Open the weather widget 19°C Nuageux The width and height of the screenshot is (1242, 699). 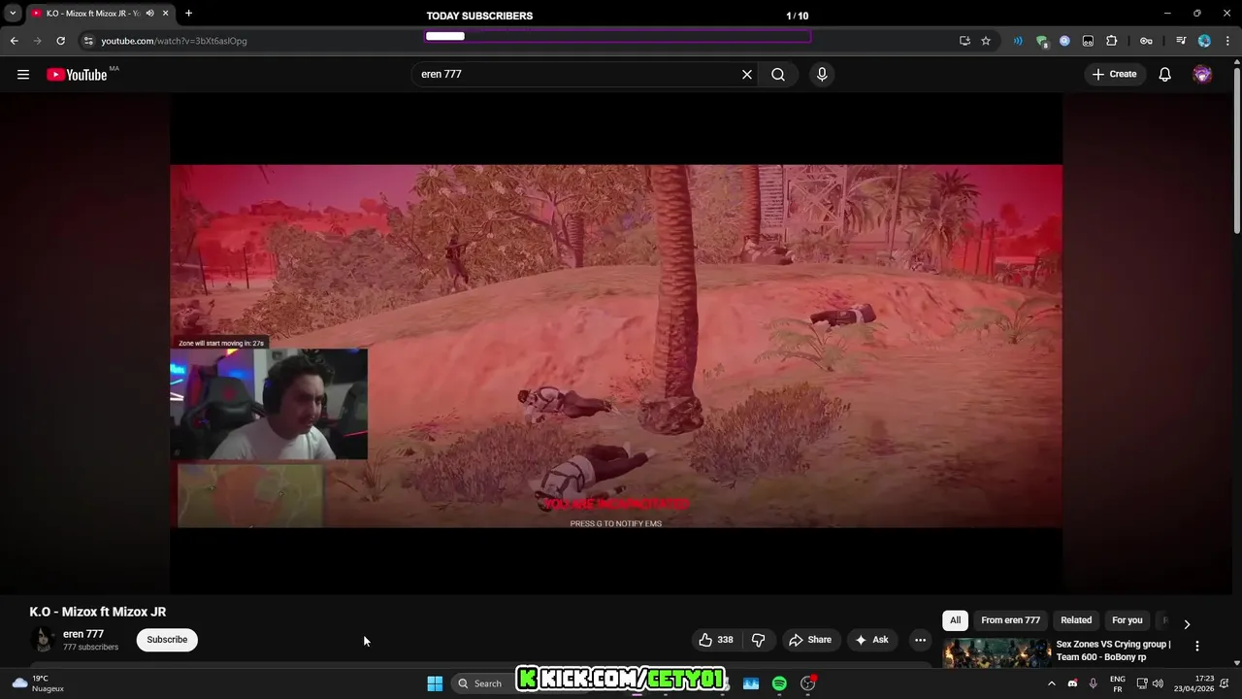[x=39, y=683]
